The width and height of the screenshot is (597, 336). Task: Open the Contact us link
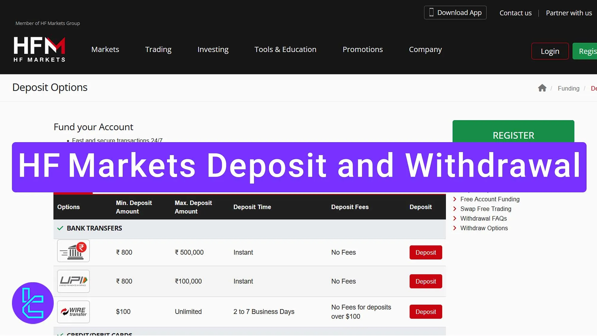click(x=516, y=13)
